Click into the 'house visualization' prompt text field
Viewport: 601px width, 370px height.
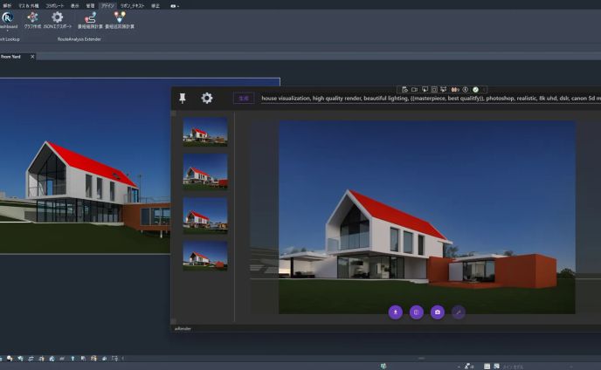pyautogui.click(x=431, y=99)
